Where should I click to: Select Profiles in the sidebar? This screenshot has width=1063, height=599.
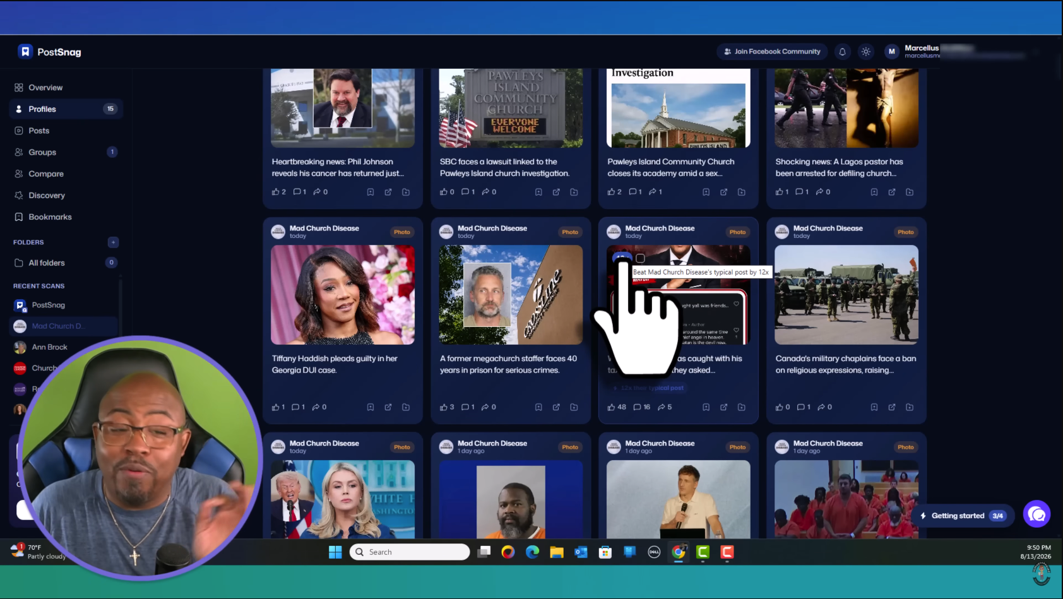(x=66, y=109)
